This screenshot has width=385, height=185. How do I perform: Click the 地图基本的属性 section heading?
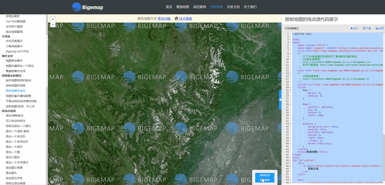(12, 76)
